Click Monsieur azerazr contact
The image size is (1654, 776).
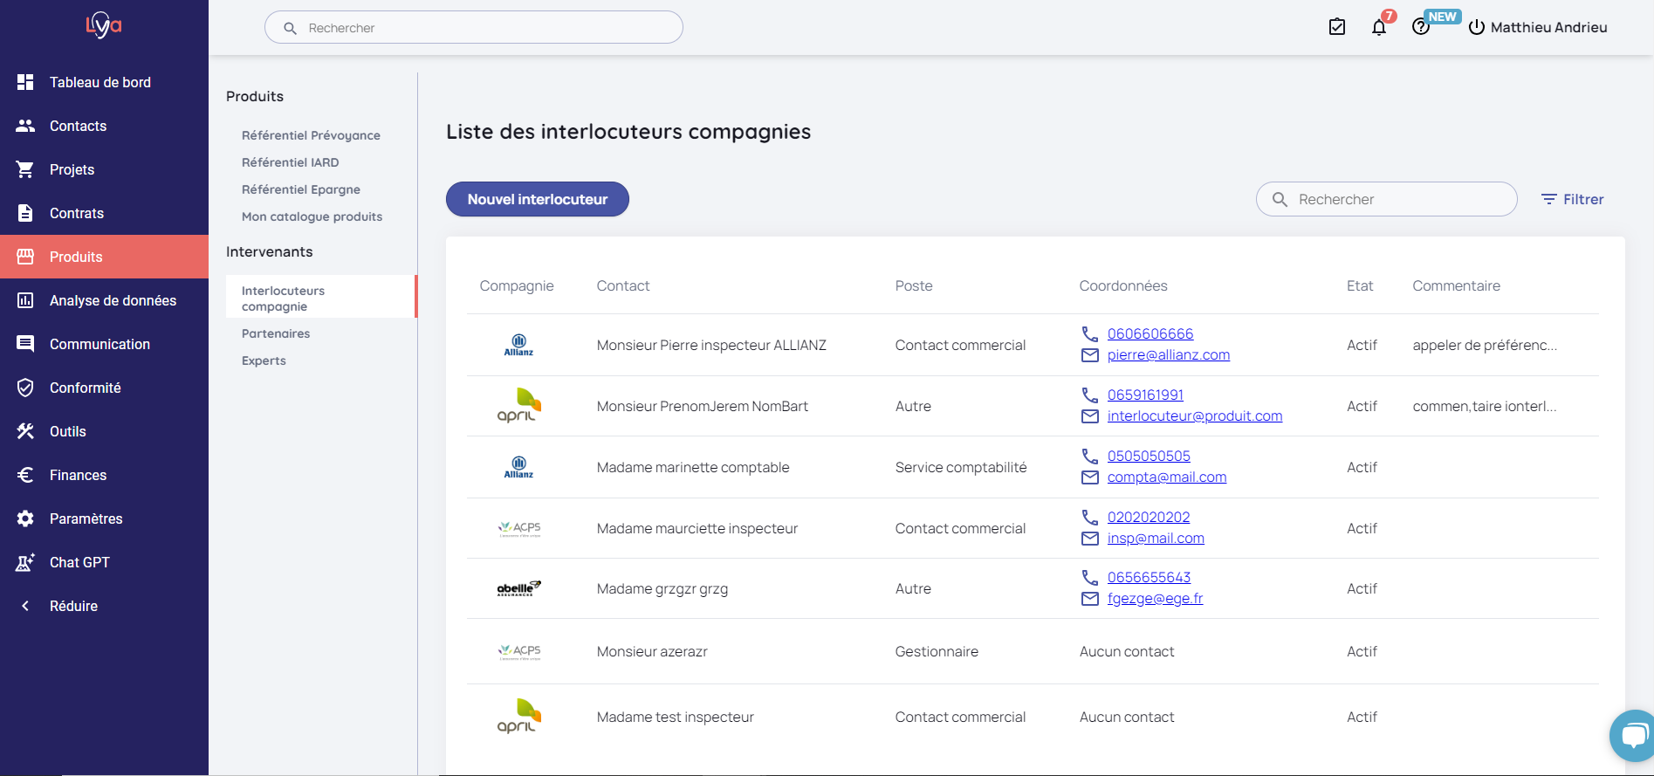coord(652,651)
